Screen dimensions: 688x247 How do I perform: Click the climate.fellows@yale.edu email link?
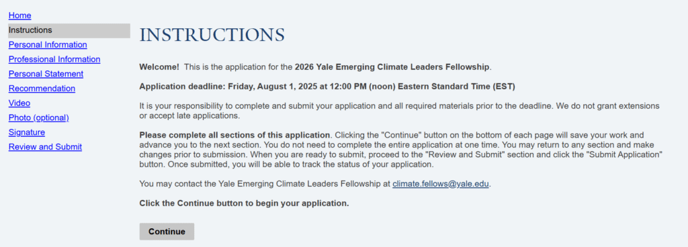coord(441,184)
